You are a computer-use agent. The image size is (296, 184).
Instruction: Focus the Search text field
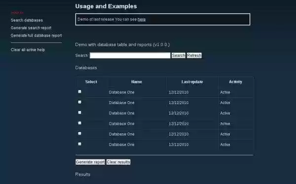tap(130, 55)
